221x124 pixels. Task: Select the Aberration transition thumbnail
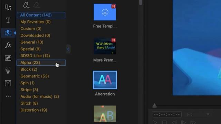point(105,80)
